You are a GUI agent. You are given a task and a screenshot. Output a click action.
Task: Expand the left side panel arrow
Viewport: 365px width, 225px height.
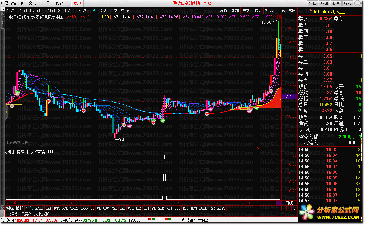7,112
